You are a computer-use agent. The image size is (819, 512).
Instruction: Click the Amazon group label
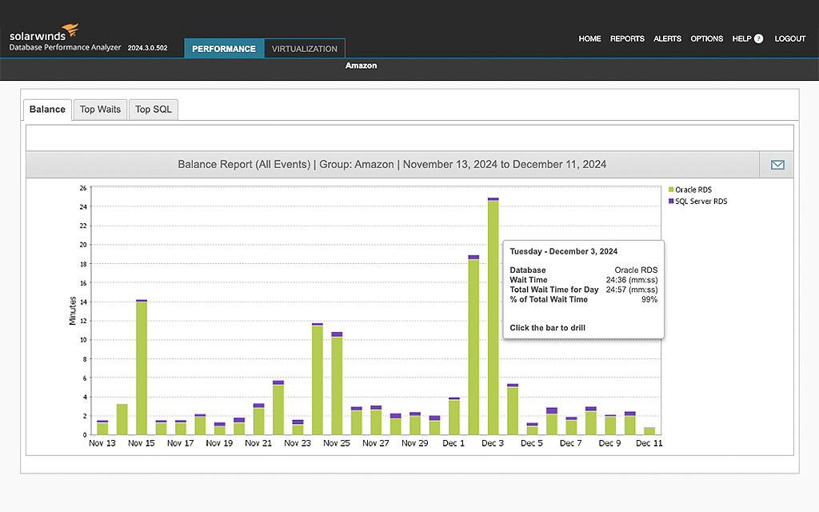361,66
